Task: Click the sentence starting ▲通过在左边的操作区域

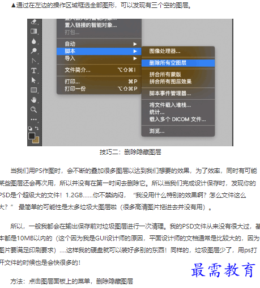Action: [101, 5]
